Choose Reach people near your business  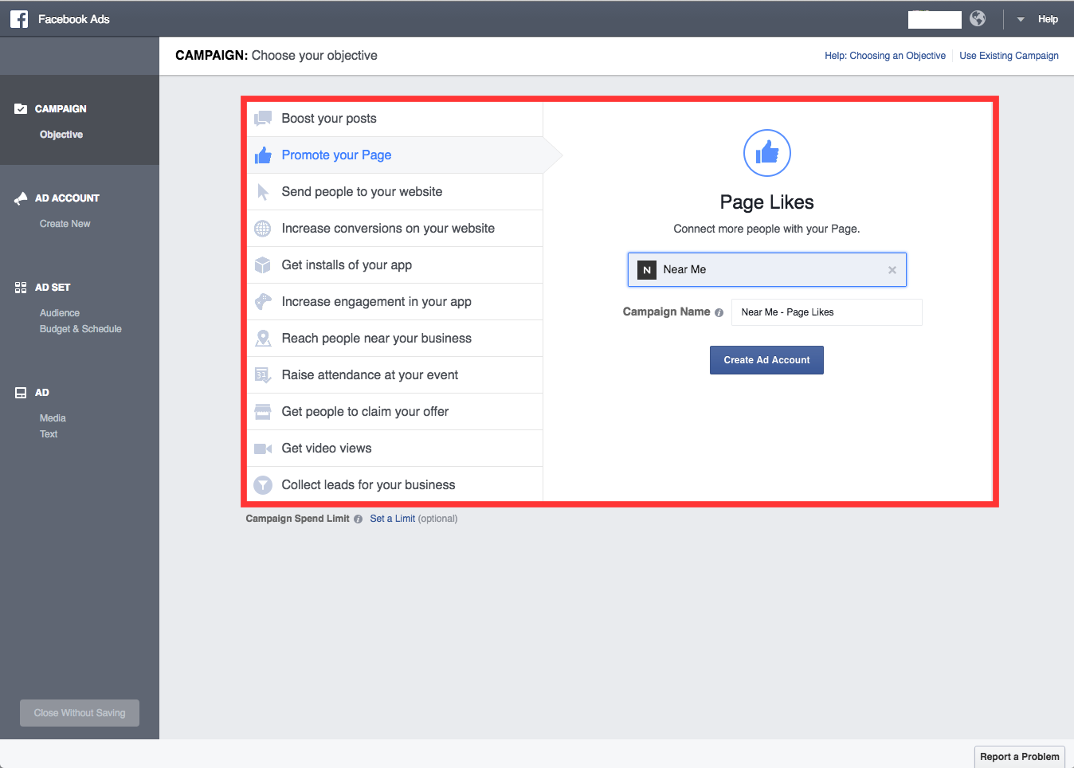(x=395, y=339)
